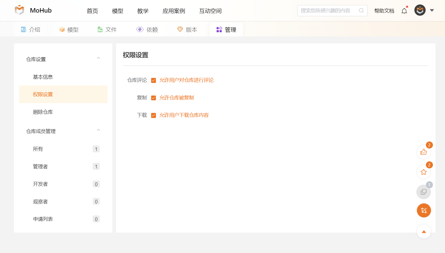Switch to the 依赖 tab

pyautogui.click(x=147, y=29)
